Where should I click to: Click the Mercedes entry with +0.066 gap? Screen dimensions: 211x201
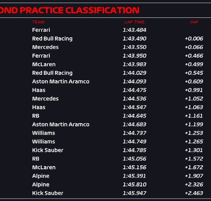coord(45,47)
